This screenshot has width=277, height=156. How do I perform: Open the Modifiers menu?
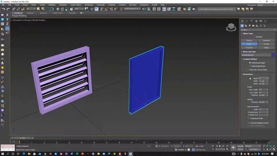(52, 5)
